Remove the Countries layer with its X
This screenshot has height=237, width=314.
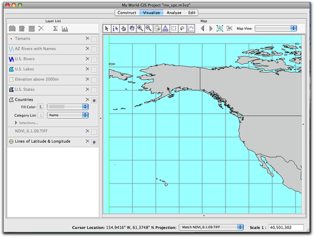(x=87, y=99)
